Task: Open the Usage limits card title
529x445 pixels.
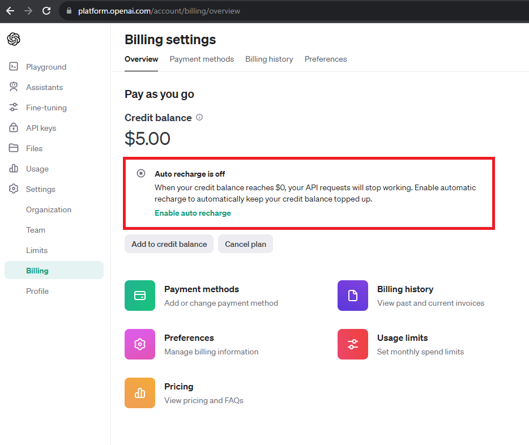Action: [x=403, y=338]
